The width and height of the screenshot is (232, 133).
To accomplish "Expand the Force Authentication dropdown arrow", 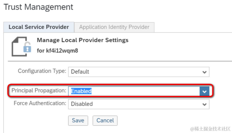I will click(x=204, y=104).
